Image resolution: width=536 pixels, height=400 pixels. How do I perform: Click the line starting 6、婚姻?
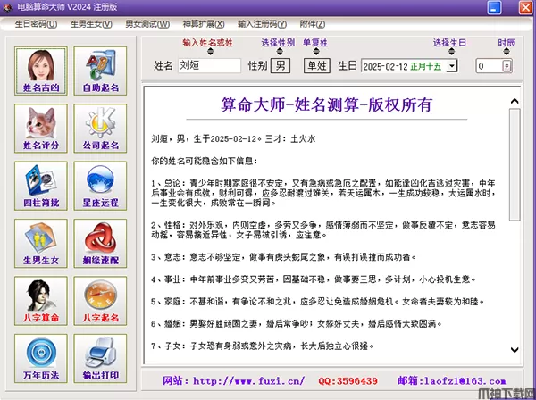tap(297, 323)
